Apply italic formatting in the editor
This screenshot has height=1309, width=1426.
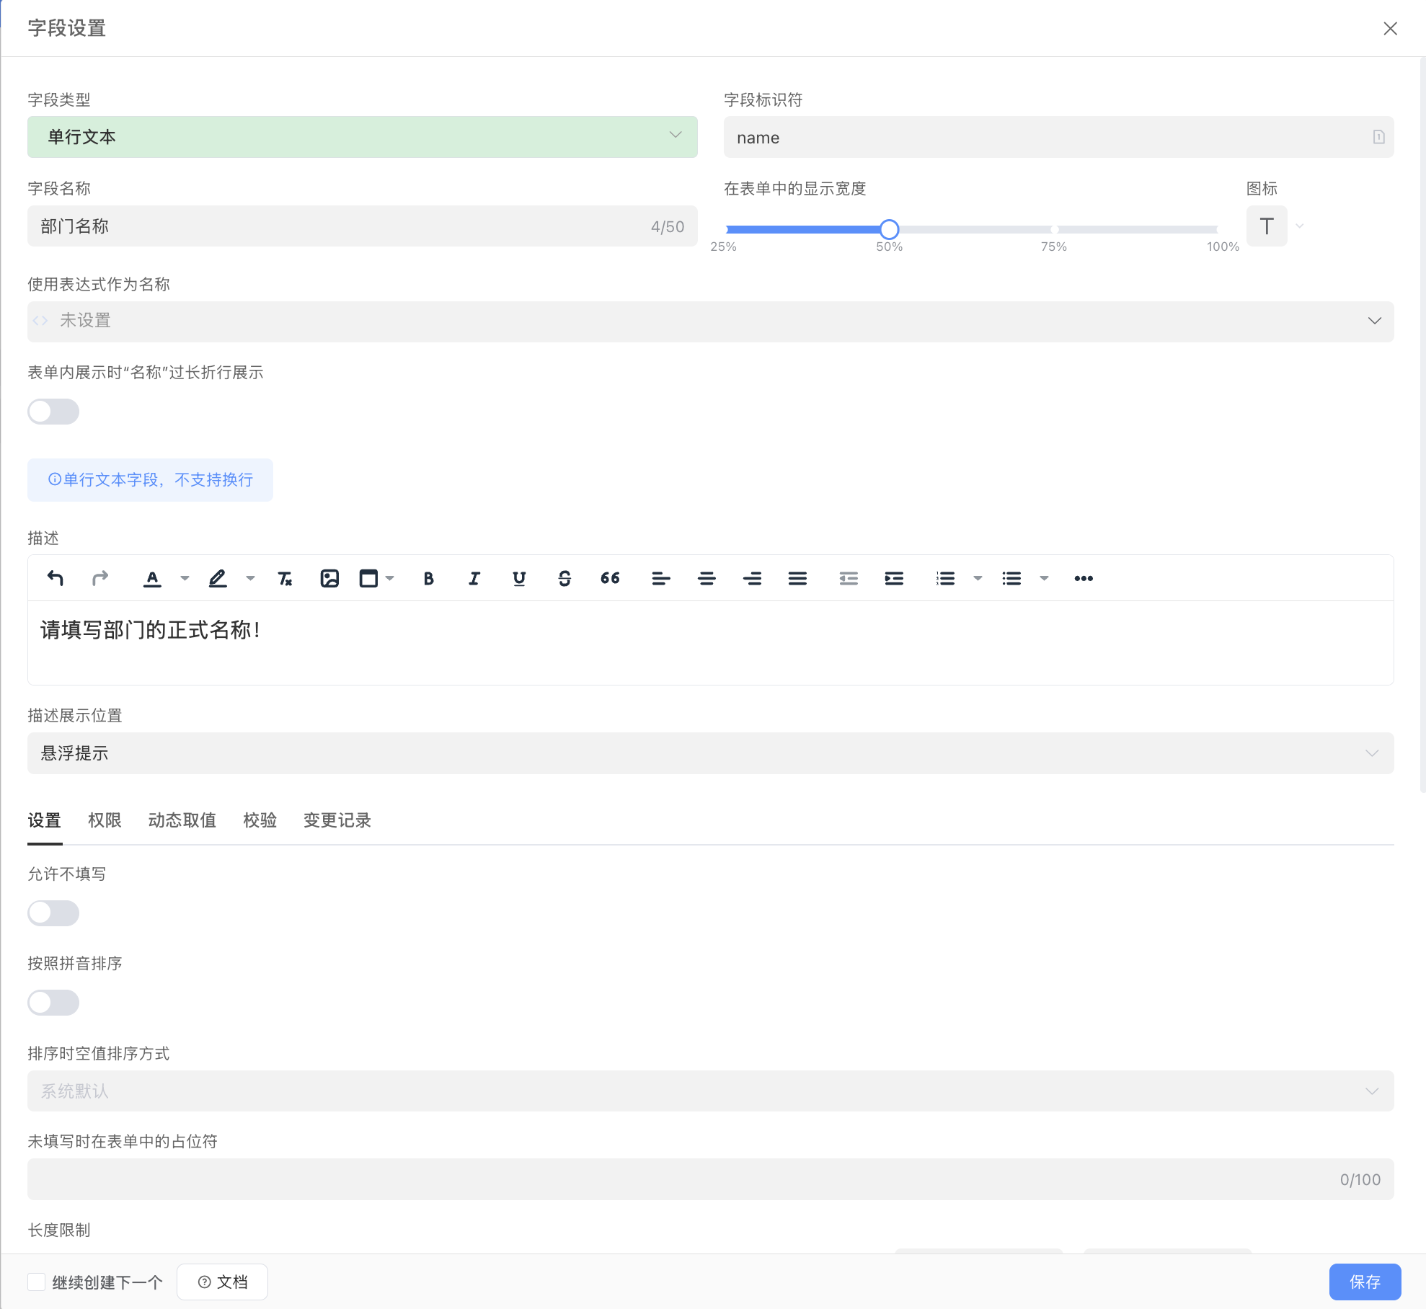[x=474, y=578]
